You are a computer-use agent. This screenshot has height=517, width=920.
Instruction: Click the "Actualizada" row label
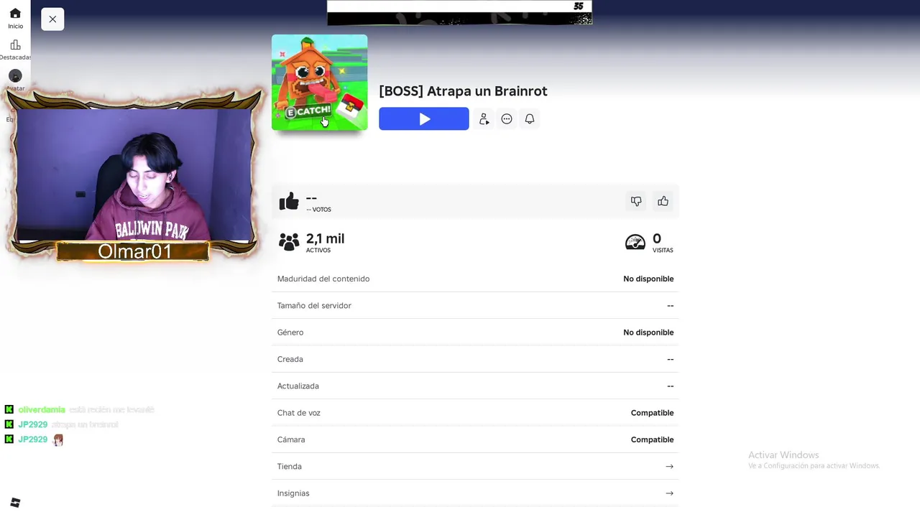tap(298, 386)
